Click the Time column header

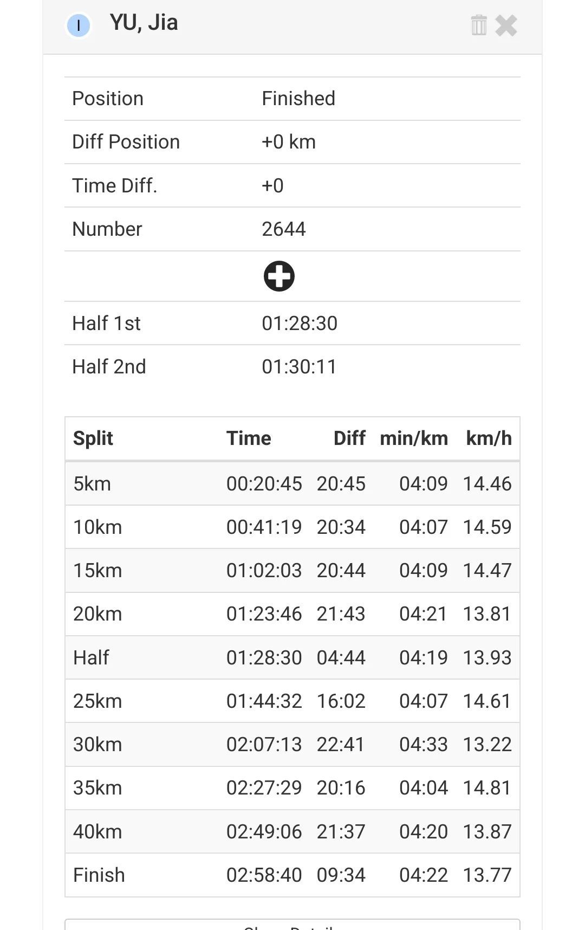[x=249, y=438]
